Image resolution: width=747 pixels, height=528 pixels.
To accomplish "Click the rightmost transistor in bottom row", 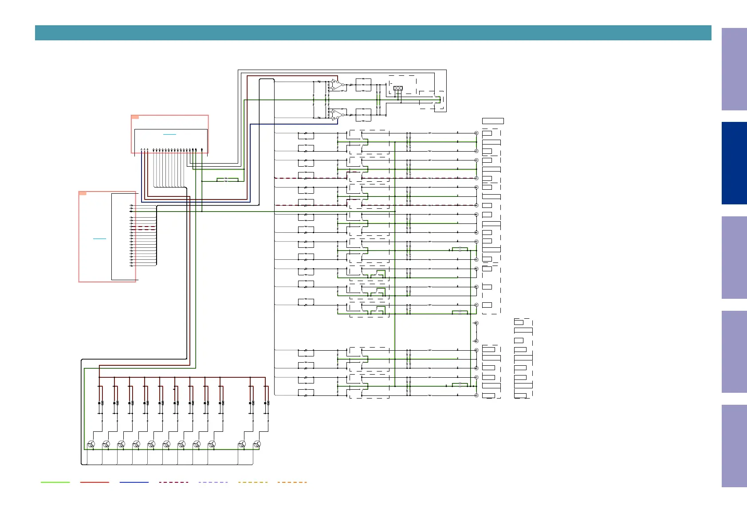I will (x=257, y=444).
